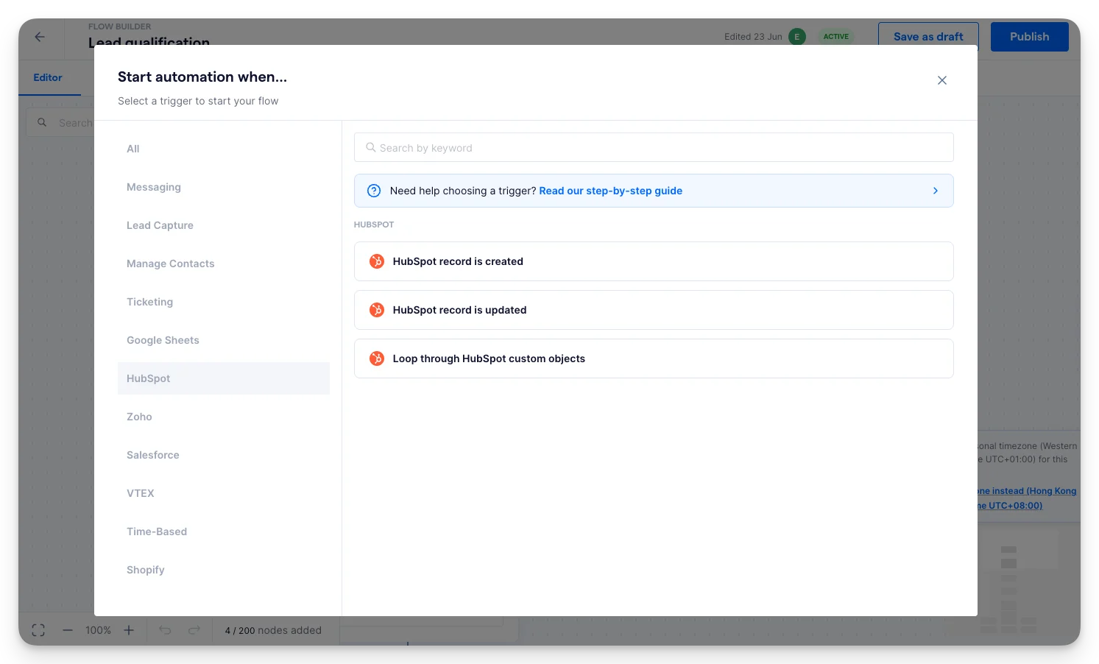Click 4 / 200 nodes added text
The height and width of the screenshot is (664, 1099).
(x=273, y=630)
